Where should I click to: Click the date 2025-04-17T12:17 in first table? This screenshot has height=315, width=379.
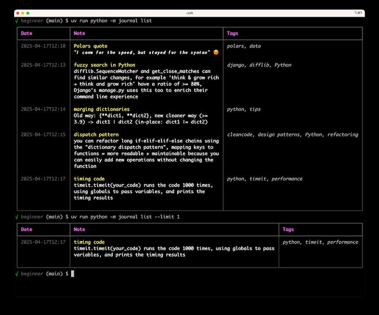tap(43, 179)
